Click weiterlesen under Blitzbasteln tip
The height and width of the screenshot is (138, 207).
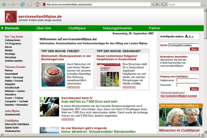tap(74, 87)
